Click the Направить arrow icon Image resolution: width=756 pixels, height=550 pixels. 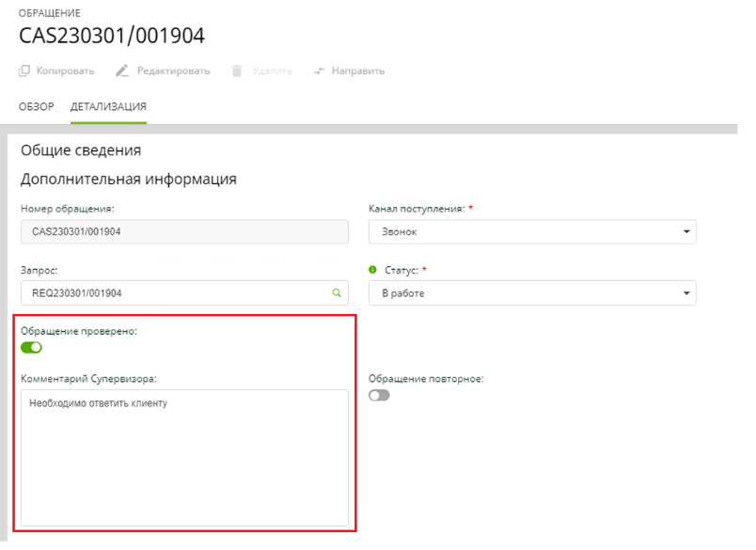click(x=319, y=71)
